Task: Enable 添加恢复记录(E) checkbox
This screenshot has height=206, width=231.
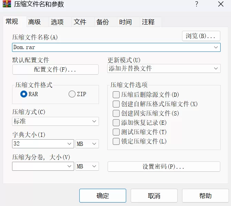Action: (116, 123)
